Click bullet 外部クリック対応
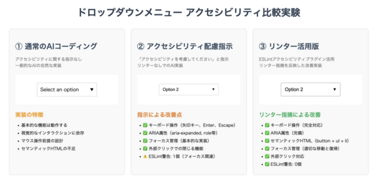Image resolution: width=380 pixels, height=183 pixels. click(284, 157)
